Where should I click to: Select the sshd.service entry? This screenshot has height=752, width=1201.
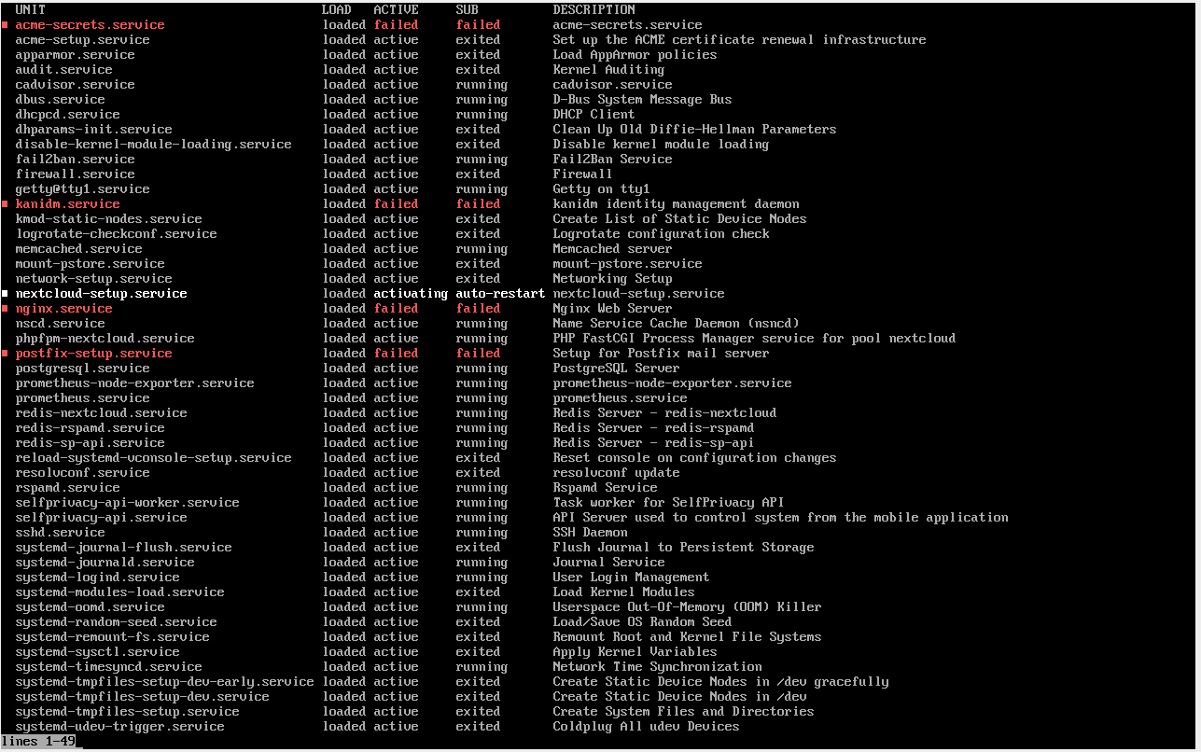pyautogui.click(x=60, y=532)
